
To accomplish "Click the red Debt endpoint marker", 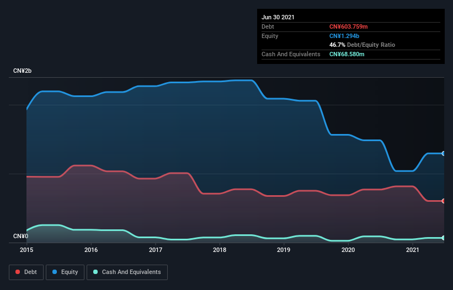I will click(444, 201).
